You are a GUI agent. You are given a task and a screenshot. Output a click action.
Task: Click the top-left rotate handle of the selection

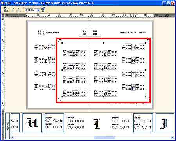(59, 41)
